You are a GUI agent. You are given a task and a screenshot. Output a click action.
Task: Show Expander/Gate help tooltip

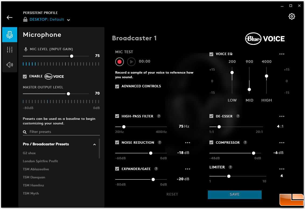click(x=156, y=169)
